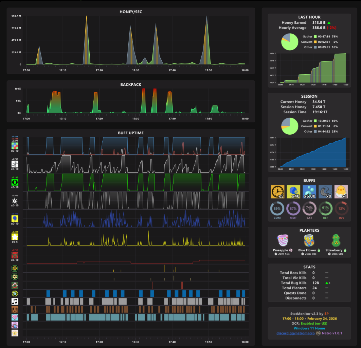Screen dimensions: 361x348
Task: Open the discord.gg/natromacro link
Action: tap(295, 333)
